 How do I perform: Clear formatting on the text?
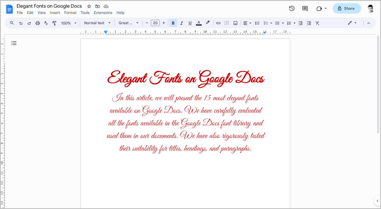tap(317, 23)
